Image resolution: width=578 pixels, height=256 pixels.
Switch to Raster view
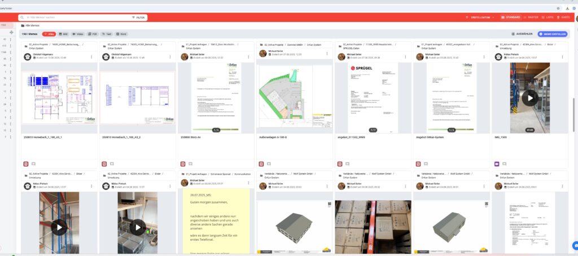tap(531, 17)
